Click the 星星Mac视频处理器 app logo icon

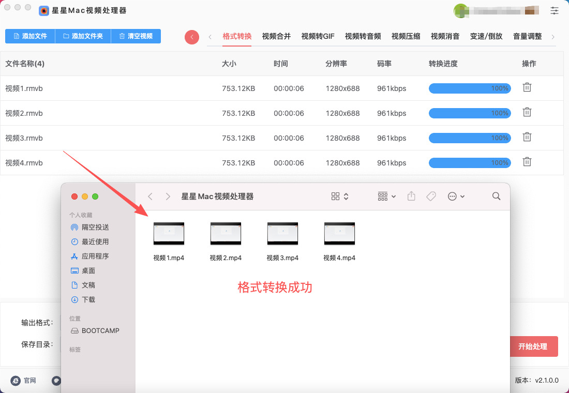pyautogui.click(x=44, y=10)
